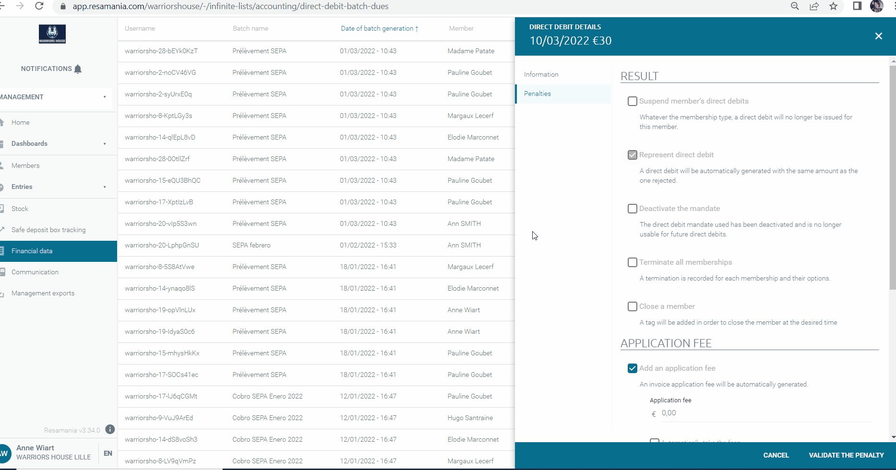Image resolution: width=896 pixels, height=470 pixels.
Task: Close the Direct Debit Details panel
Action: pyautogui.click(x=879, y=36)
